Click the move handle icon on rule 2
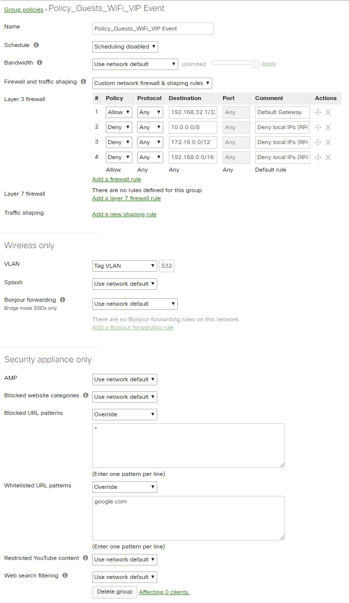Viewport: 349px width, 603px height. tap(318, 127)
